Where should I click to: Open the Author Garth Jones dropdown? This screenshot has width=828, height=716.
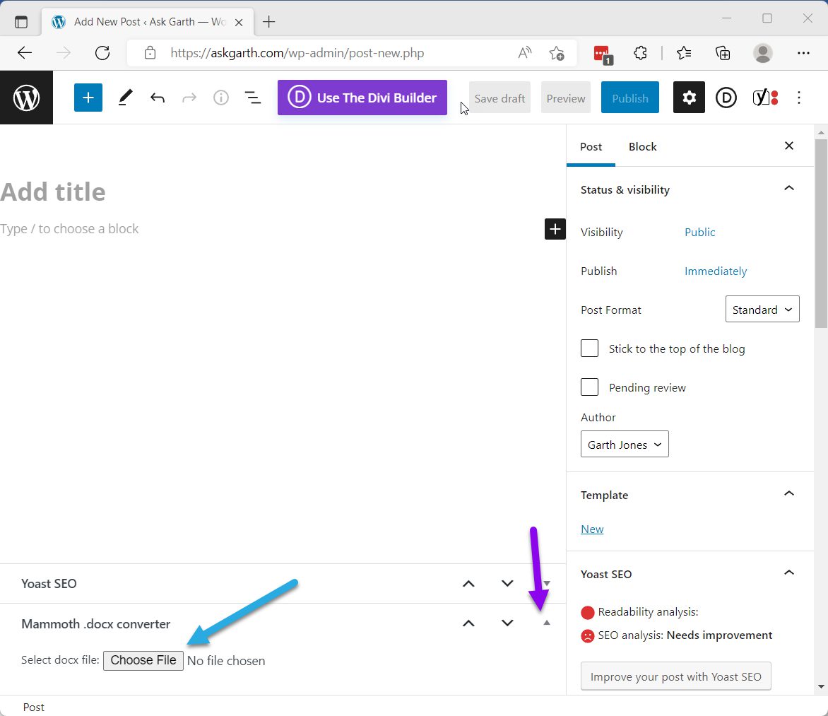(x=624, y=444)
